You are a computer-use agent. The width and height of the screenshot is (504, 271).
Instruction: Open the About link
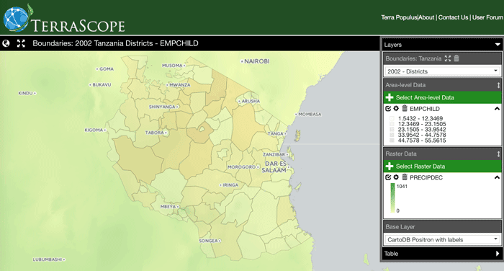pyautogui.click(x=426, y=17)
